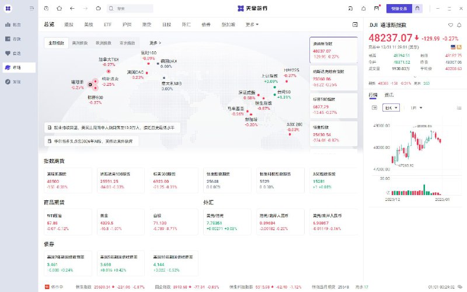Switch to the 美股 tab

click(x=89, y=25)
